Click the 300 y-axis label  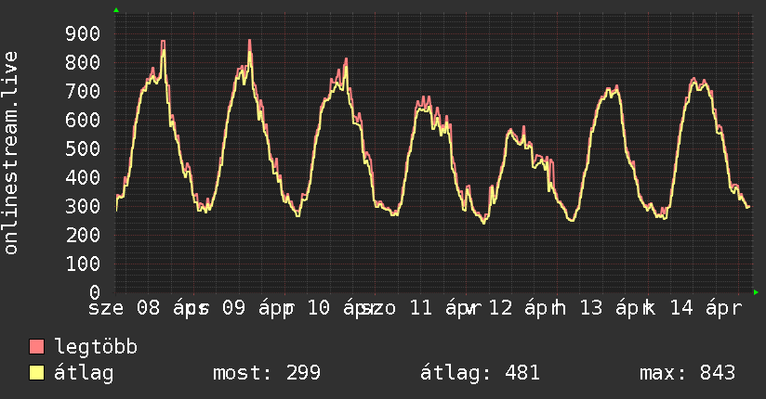click(x=83, y=206)
